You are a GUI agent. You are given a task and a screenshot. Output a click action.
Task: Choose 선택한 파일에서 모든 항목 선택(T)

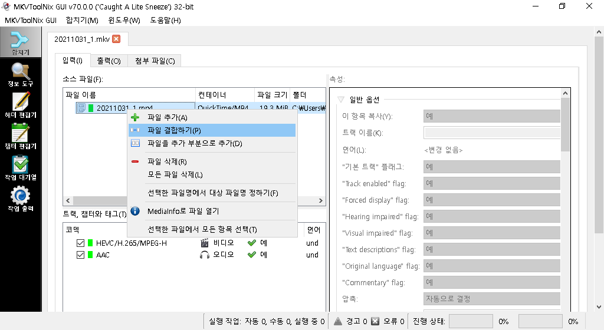tap(212, 229)
